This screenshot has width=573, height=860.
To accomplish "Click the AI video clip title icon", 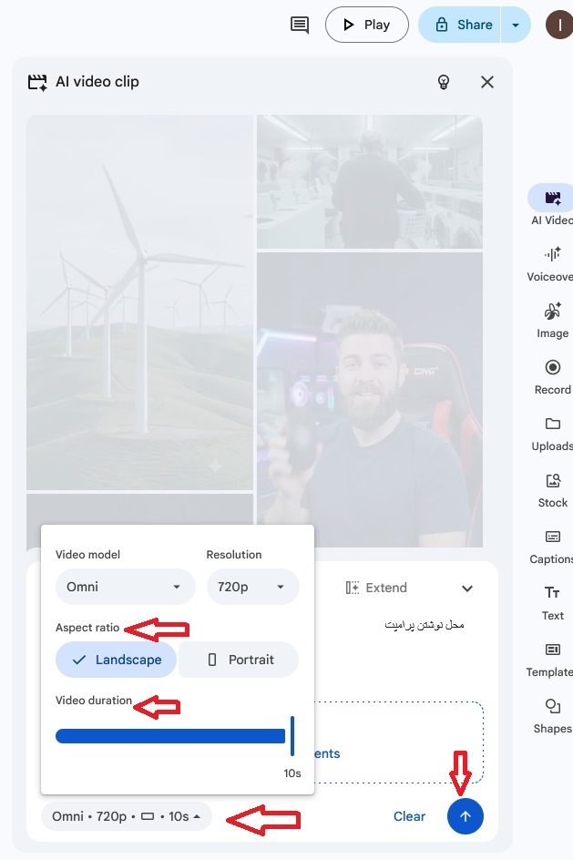I will click(x=37, y=82).
